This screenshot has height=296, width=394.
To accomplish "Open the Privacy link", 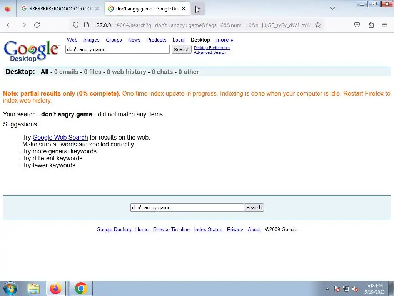I will [x=235, y=230].
